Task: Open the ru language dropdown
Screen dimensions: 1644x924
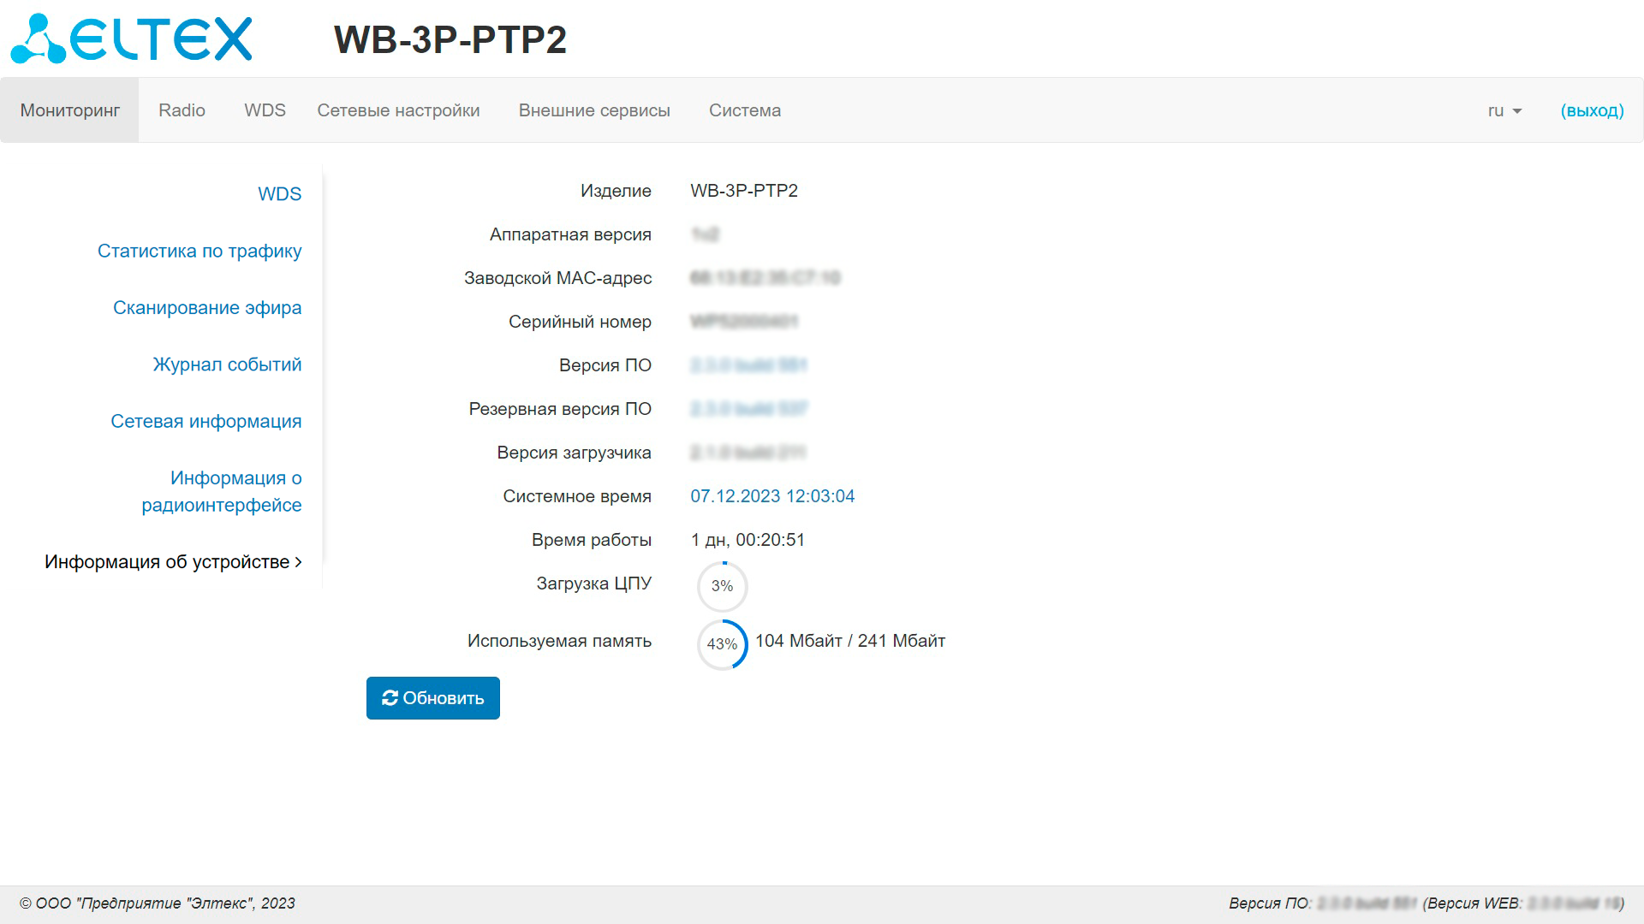Action: point(1504,110)
